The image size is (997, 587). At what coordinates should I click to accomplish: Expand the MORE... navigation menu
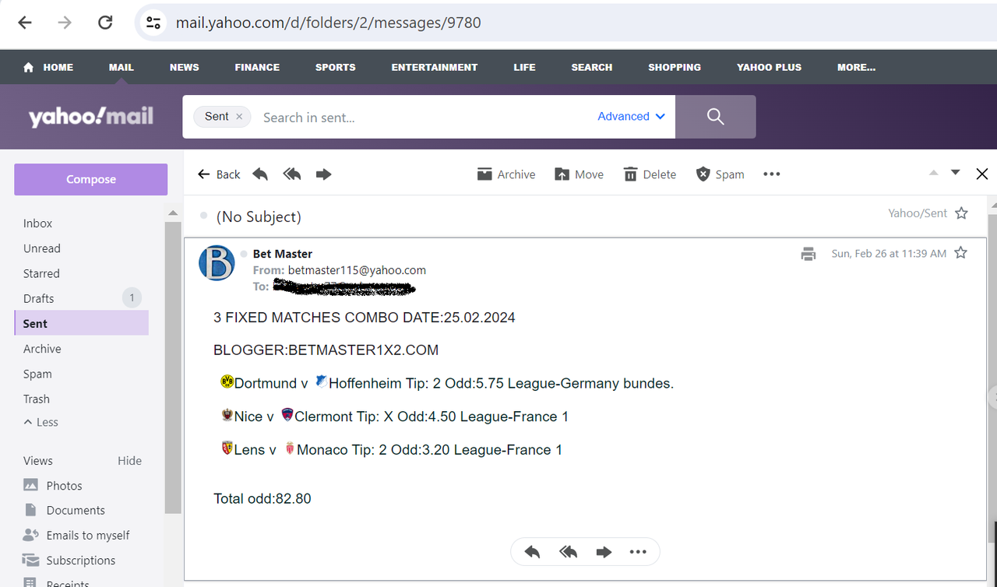tap(857, 68)
